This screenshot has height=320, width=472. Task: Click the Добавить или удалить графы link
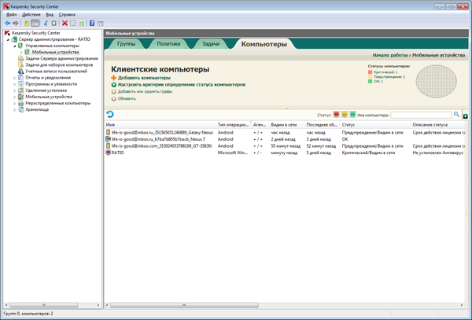coord(145,91)
